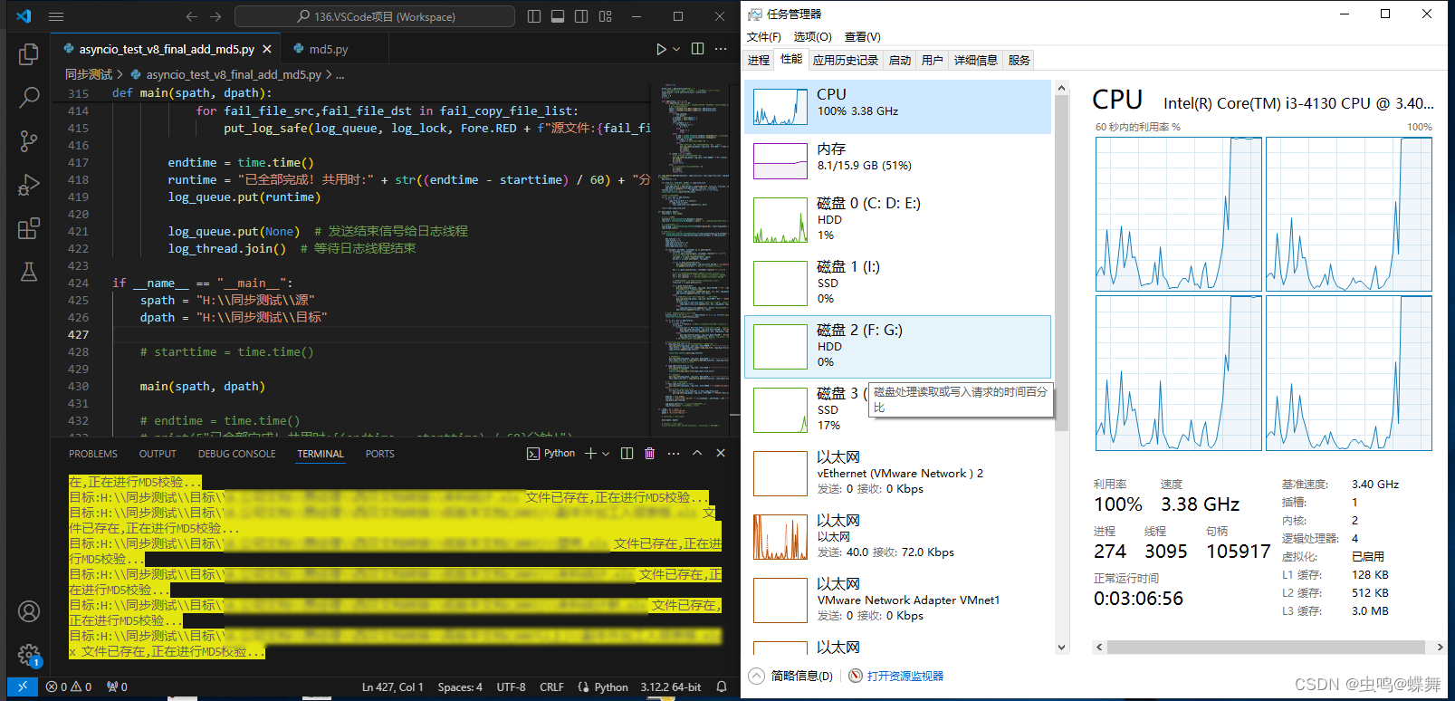Open editor More Actions ellipsis
The image size is (1455, 701).
[x=721, y=49]
